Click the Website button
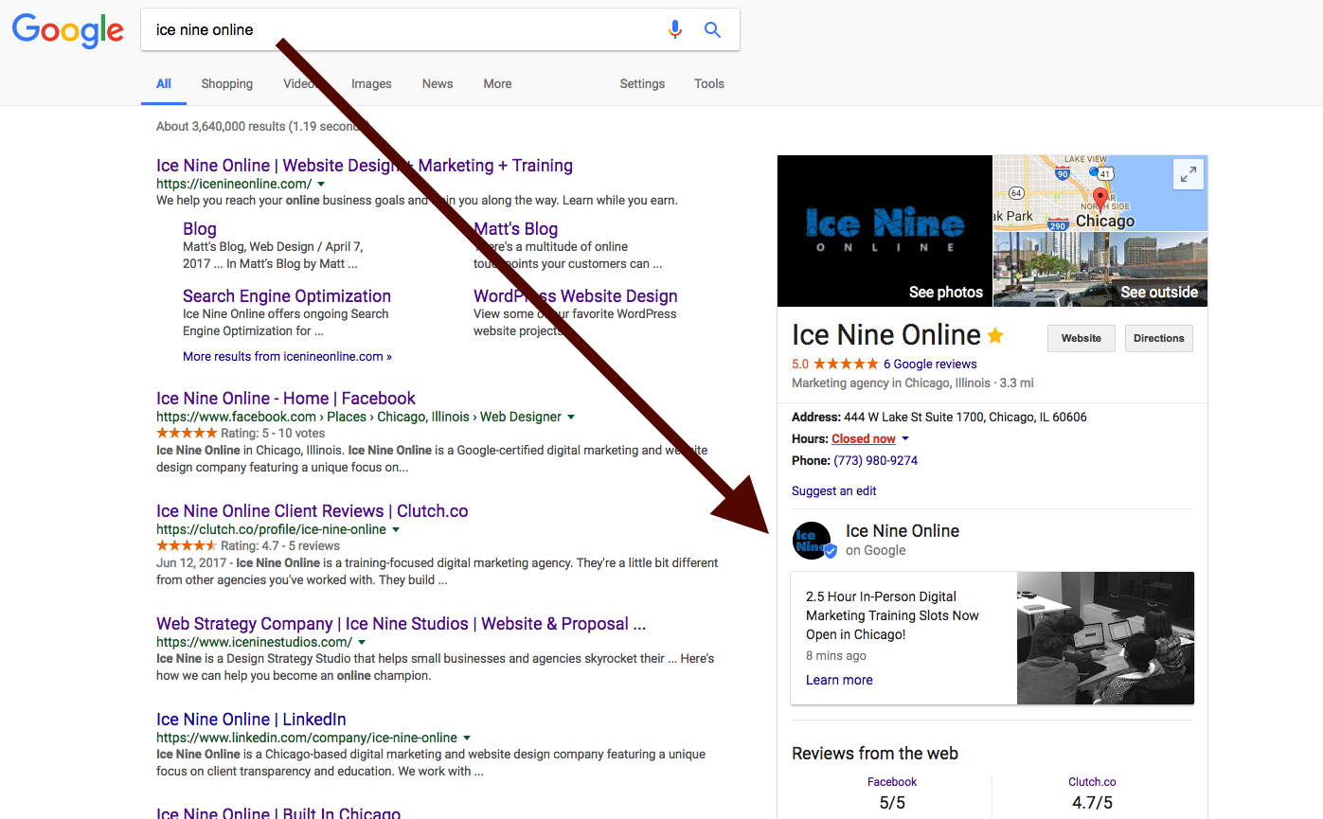The height and width of the screenshot is (819, 1323). tap(1081, 338)
